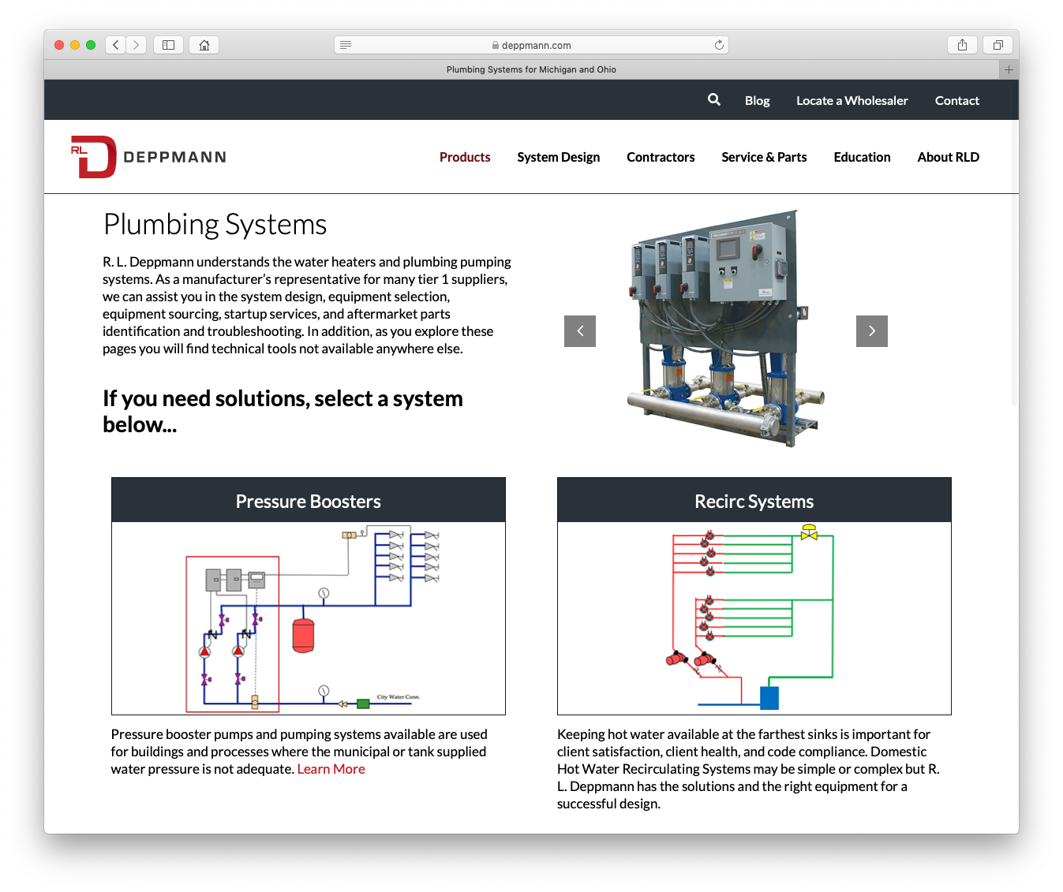Open the System Design menu
The width and height of the screenshot is (1063, 892).
click(x=558, y=157)
